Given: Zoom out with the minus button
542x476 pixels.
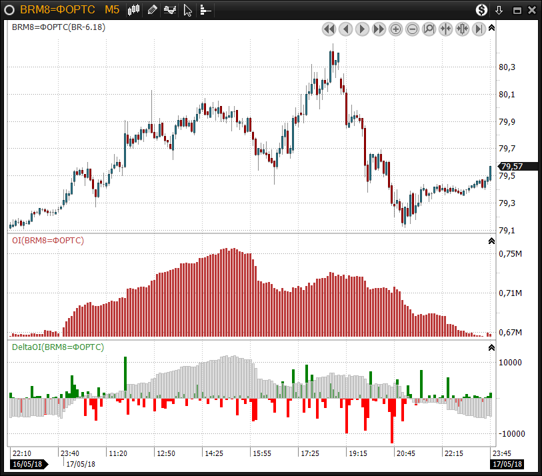Looking at the screenshot, I should pyautogui.click(x=413, y=29).
